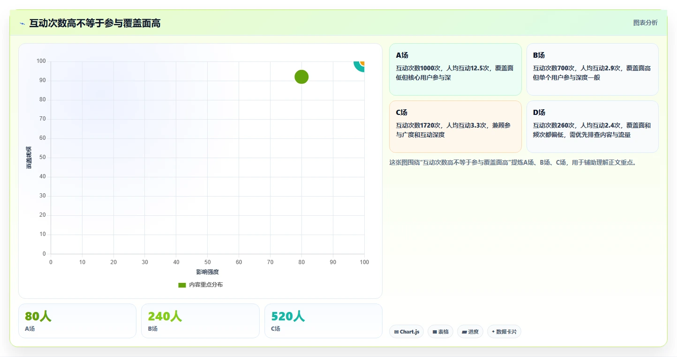The image size is (677, 357).
Task: Click the icon inside 进度 tag
Action: (464, 332)
